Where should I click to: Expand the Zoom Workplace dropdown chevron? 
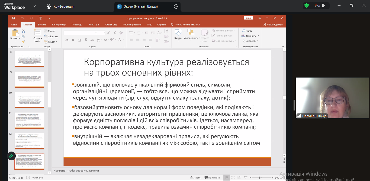coord(34,6)
